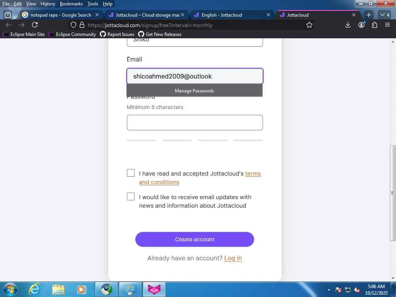Open the pink fox taskbar application
396x297 pixels.
click(x=154, y=289)
